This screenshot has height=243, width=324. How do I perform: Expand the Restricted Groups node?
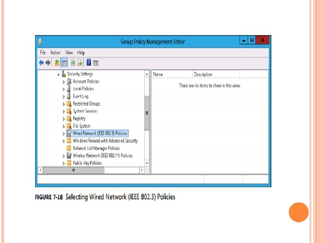coord(64,104)
